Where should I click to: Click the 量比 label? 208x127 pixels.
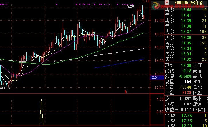pyautogui.click(x=197, y=87)
